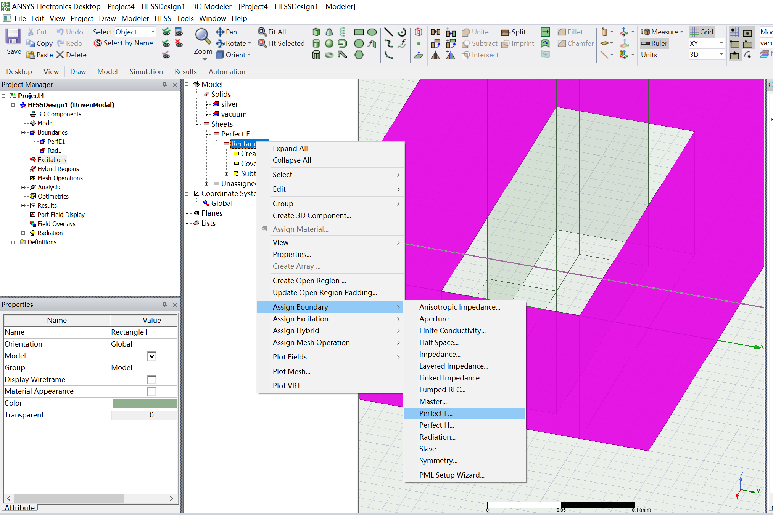
Task: Click the Draw regular polygon hexagon icon
Action: 359,55
